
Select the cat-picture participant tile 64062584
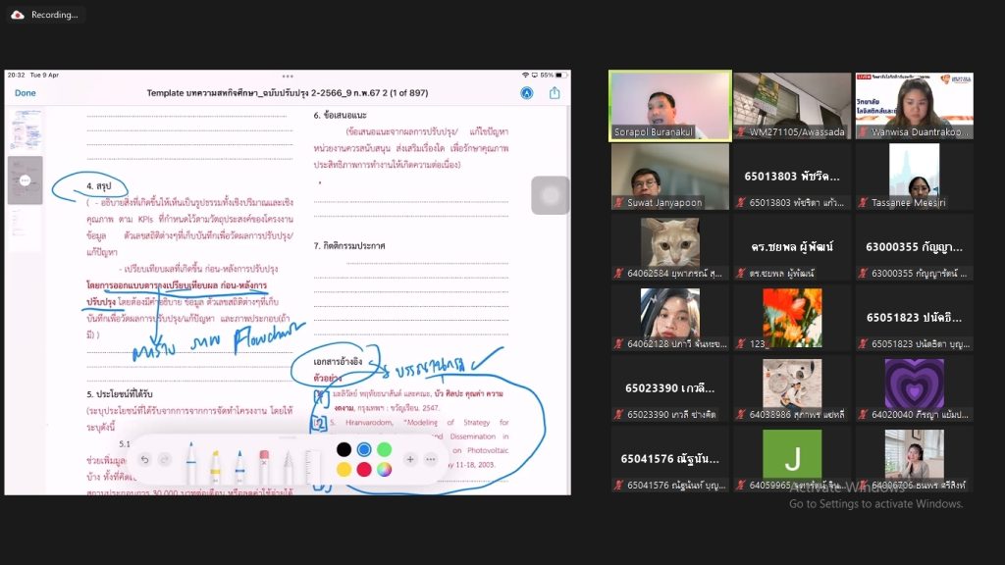(669, 247)
